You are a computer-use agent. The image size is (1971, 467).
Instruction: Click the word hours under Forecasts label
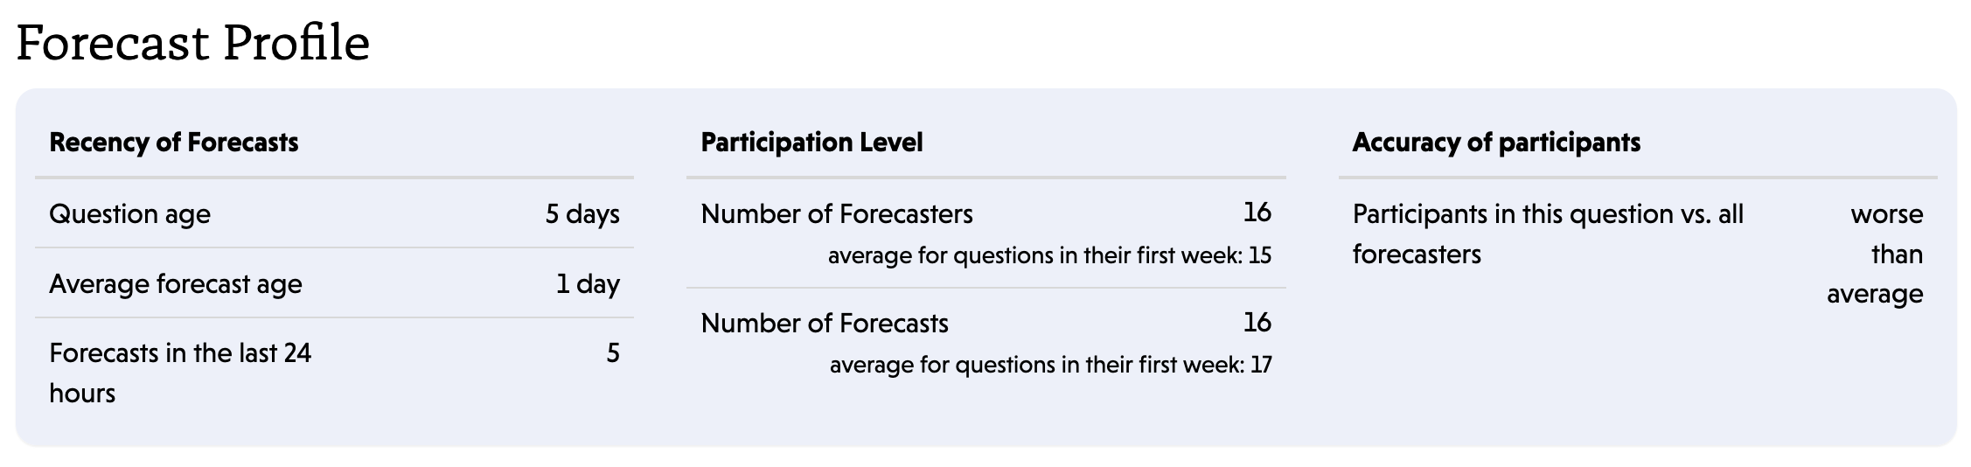coord(82,394)
